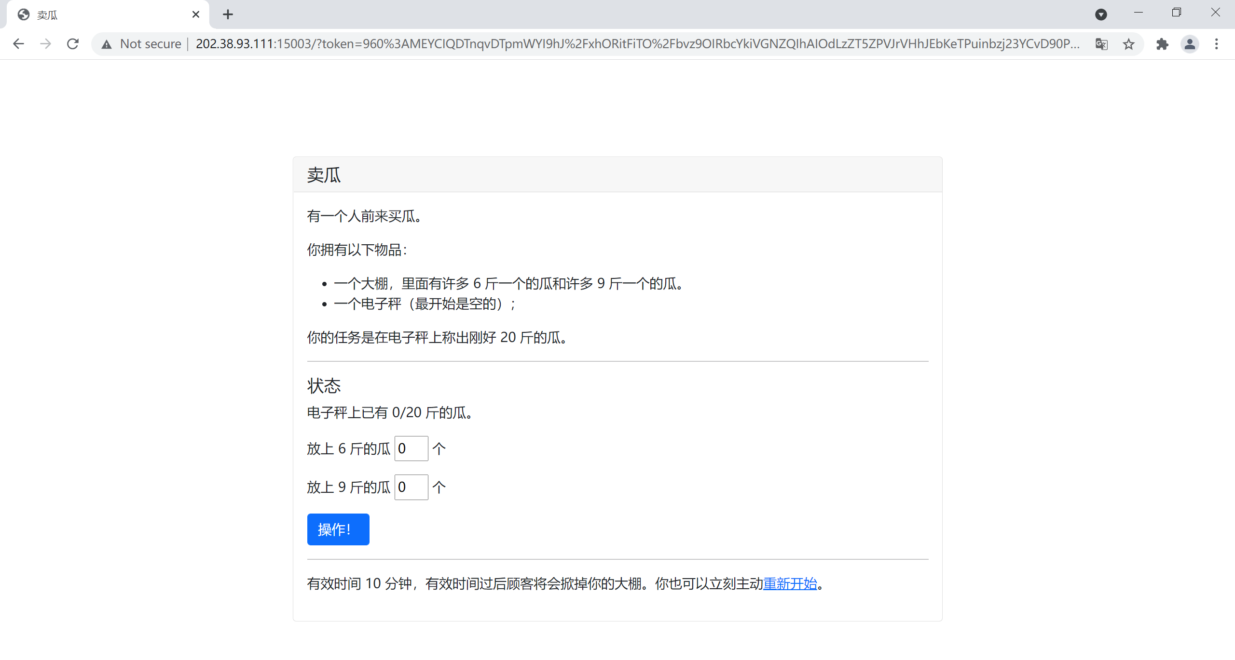Click the 卖瓜 card heading
This screenshot has width=1235, height=660.
324,175
